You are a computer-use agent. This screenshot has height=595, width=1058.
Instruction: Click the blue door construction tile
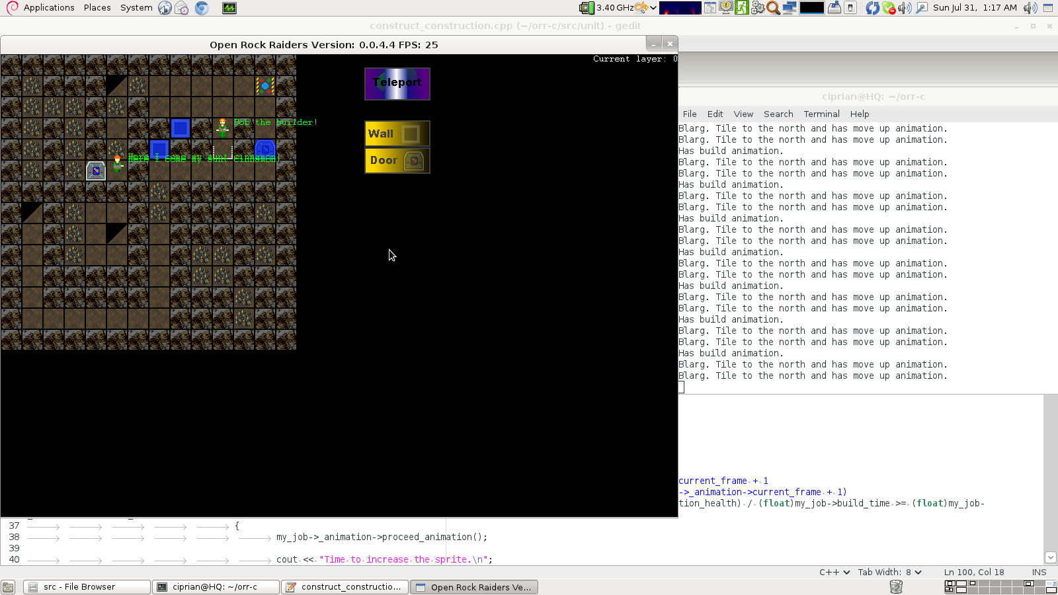tap(265, 149)
